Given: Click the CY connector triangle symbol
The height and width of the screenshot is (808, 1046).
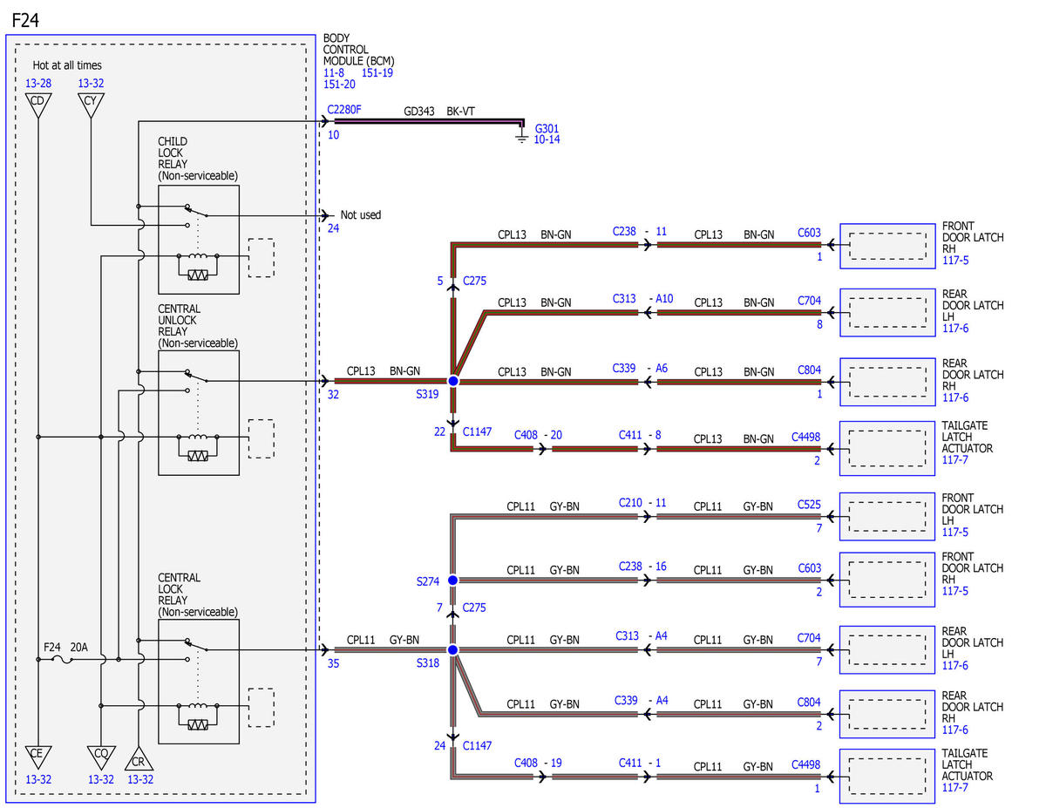Looking at the screenshot, I should 91,103.
